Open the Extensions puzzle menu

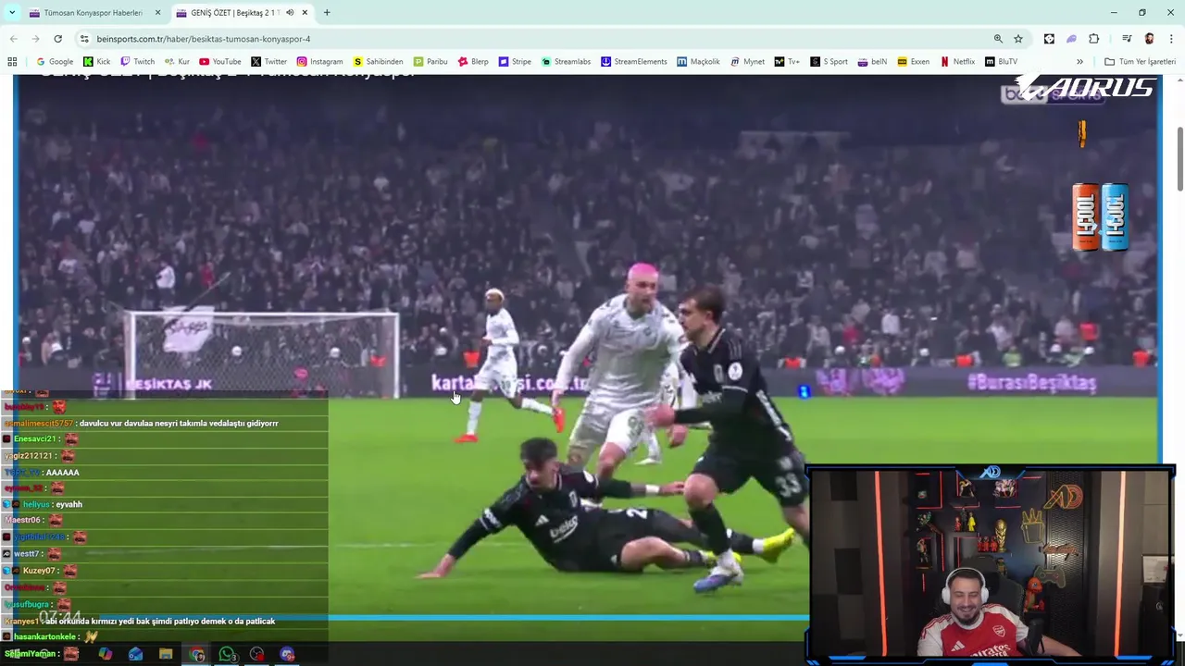click(1094, 39)
